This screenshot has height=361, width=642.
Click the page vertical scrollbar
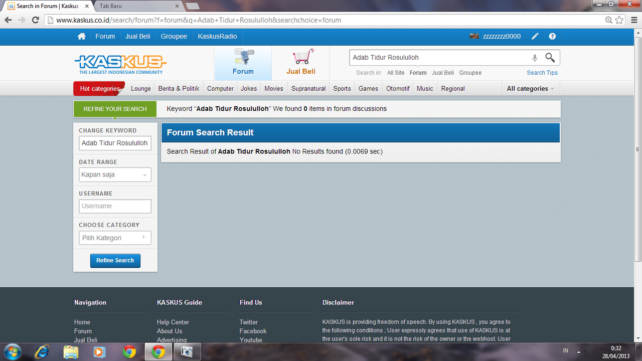tap(638, 149)
